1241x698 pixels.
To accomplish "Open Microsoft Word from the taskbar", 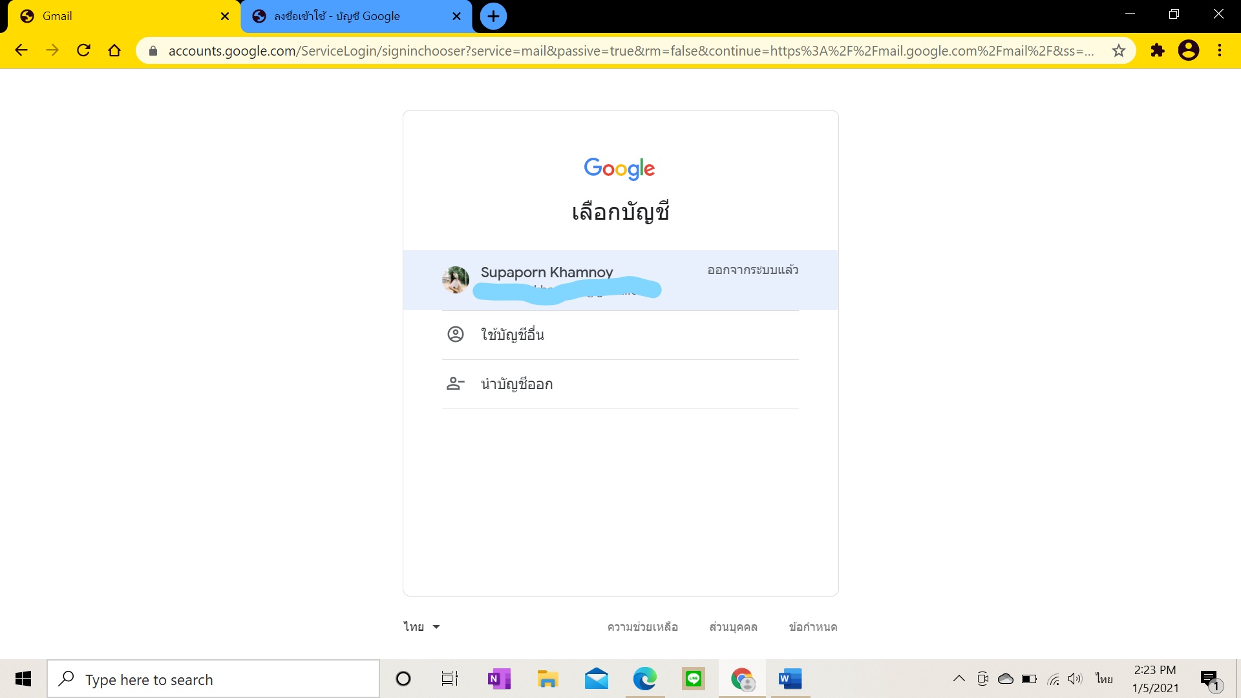I will 790,679.
